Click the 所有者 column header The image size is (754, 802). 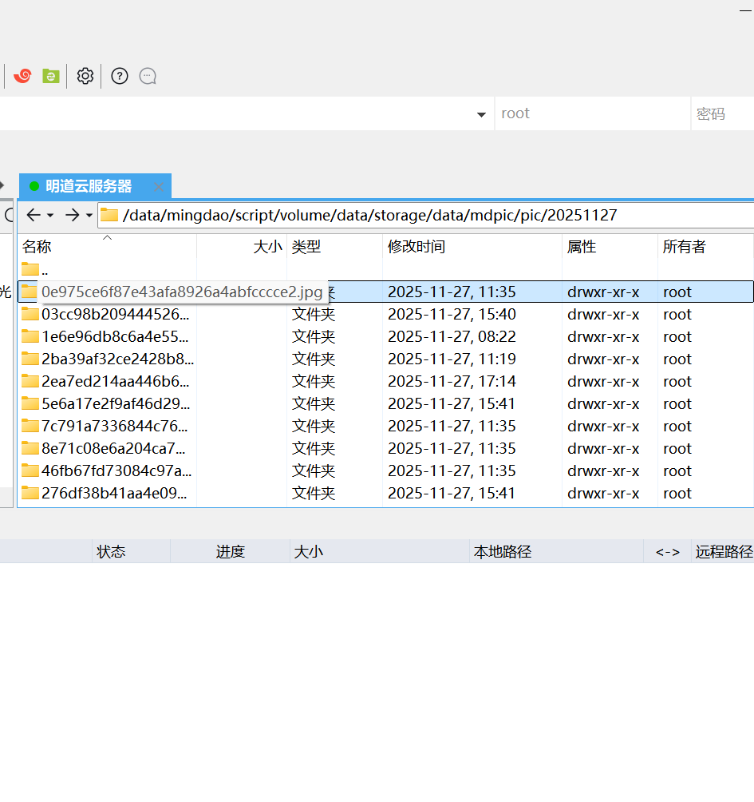681,247
